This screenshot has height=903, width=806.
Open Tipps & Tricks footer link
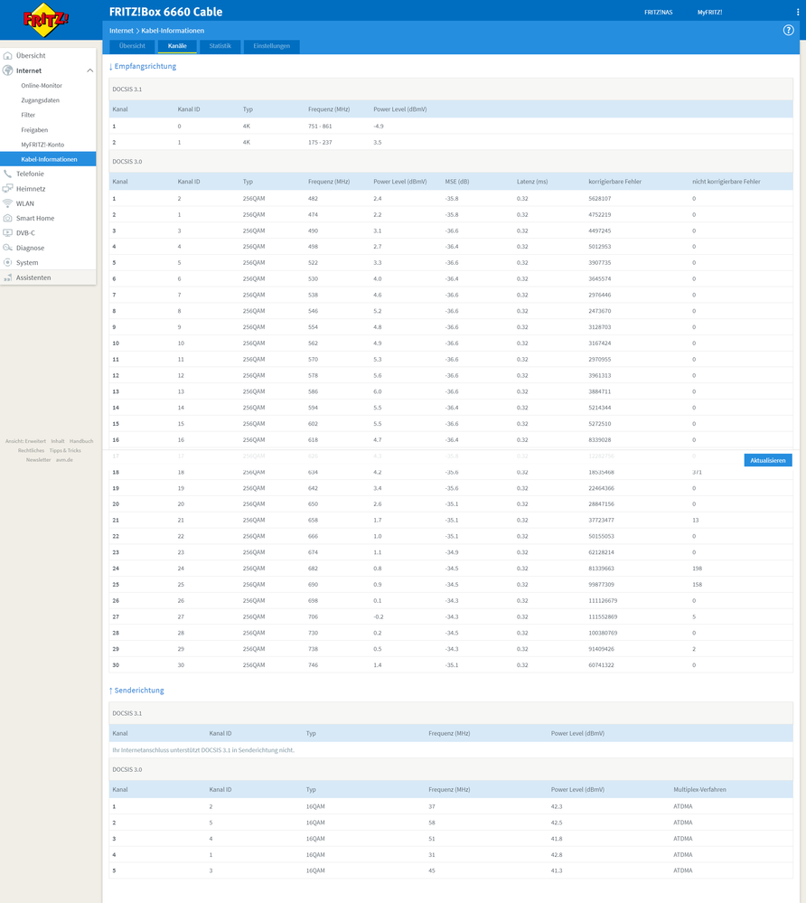point(65,450)
